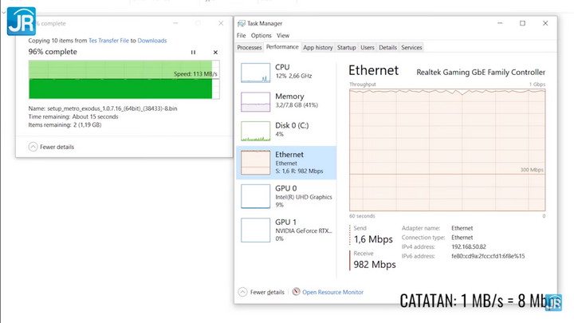Image resolution: width=574 pixels, height=323 pixels.
Task: Switch to the Startup tab
Action: 347,48
